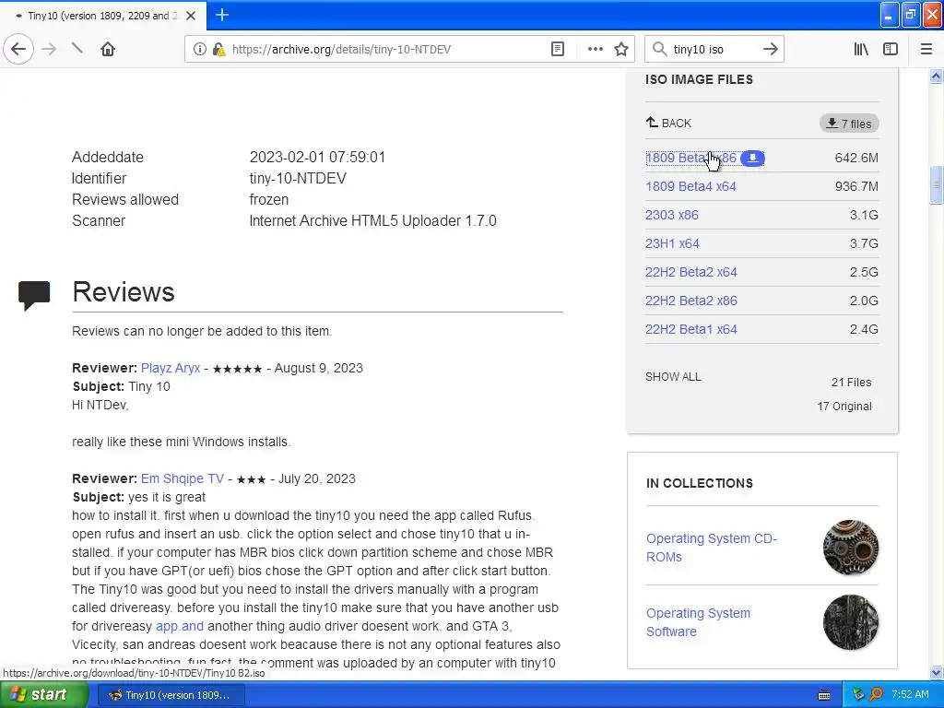The height and width of the screenshot is (708, 944).
Task: Open the 22H2 Beta2 x64 link
Action: [691, 272]
